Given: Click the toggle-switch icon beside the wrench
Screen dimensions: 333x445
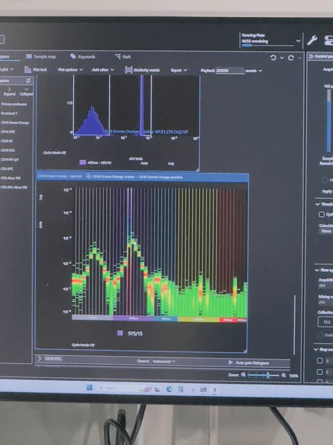Looking at the screenshot, I should point(328,41).
